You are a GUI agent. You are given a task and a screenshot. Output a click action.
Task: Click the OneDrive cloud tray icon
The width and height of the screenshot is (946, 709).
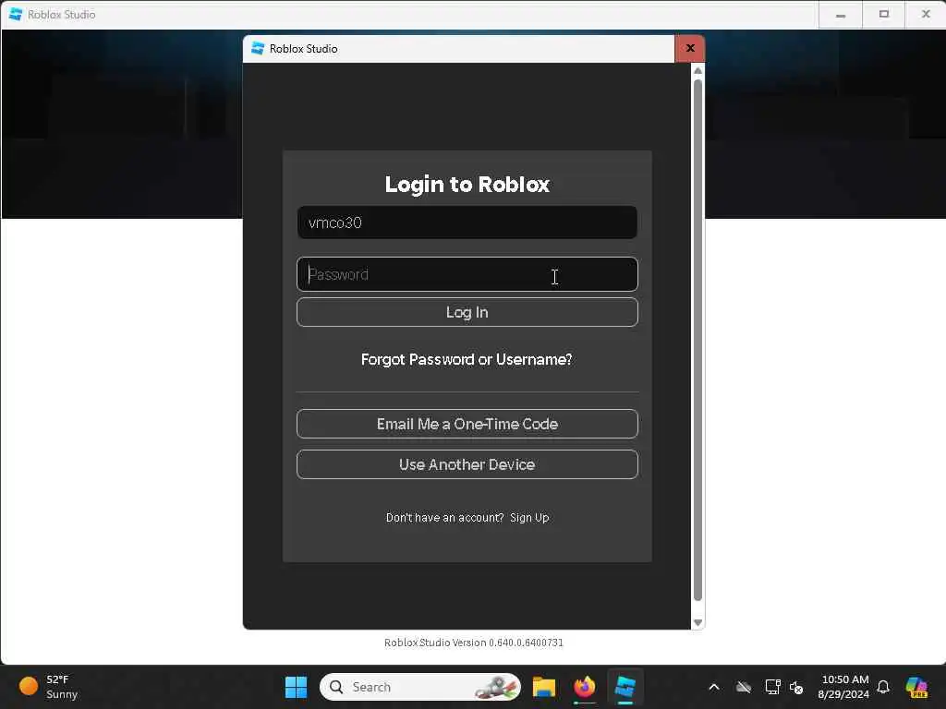(x=744, y=687)
